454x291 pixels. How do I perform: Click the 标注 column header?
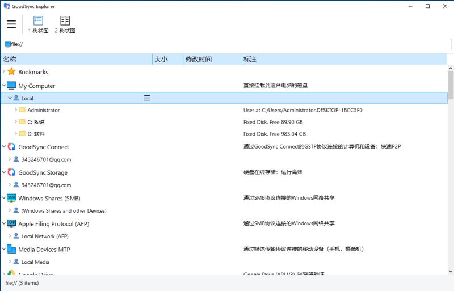(344, 59)
